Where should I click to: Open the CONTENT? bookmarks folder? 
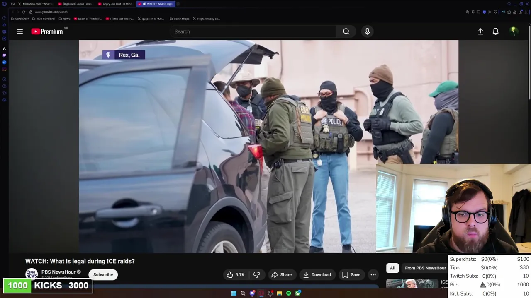[20, 19]
